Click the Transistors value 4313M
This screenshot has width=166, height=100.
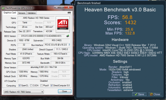coord(49,32)
